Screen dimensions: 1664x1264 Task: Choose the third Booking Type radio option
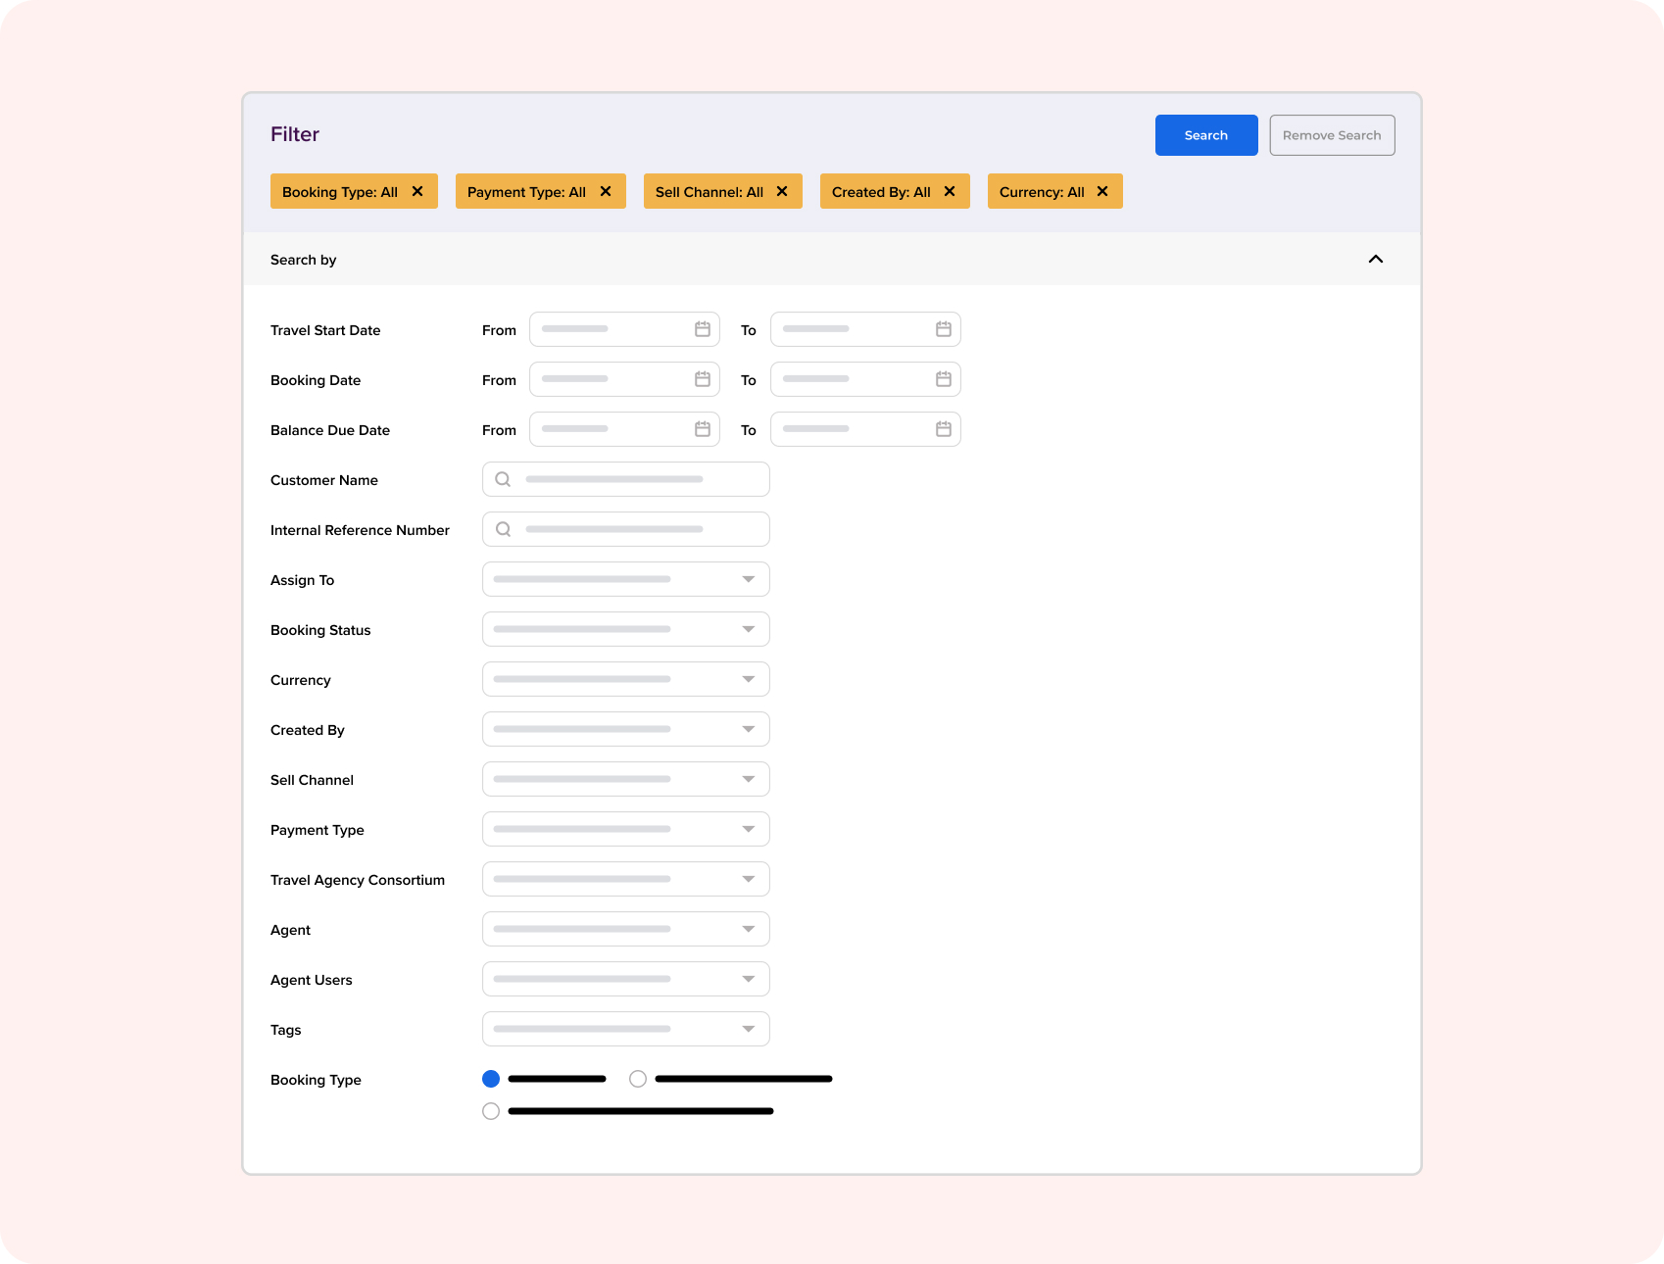pyautogui.click(x=491, y=1111)
